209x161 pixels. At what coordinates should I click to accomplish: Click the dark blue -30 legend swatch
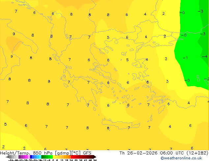point(31,157)
